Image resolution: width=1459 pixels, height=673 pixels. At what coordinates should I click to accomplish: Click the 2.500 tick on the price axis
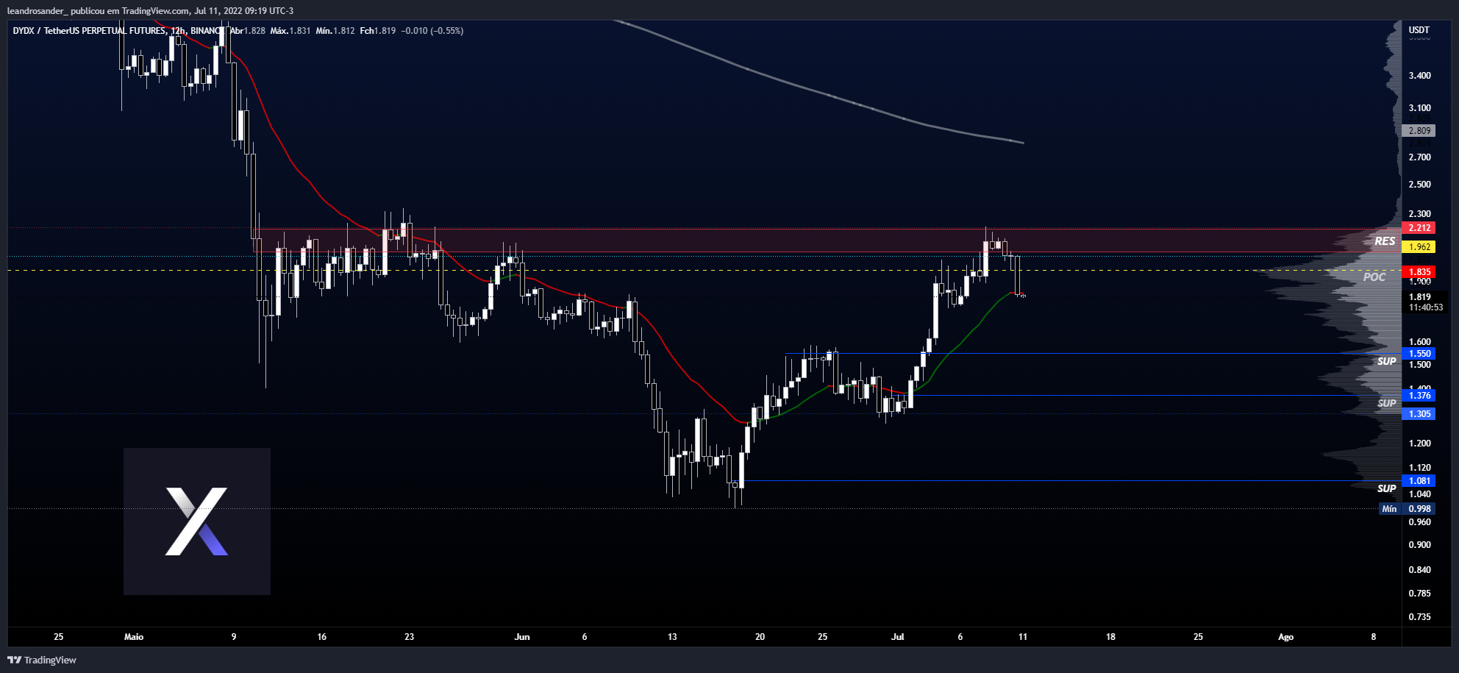(1420, 185)
